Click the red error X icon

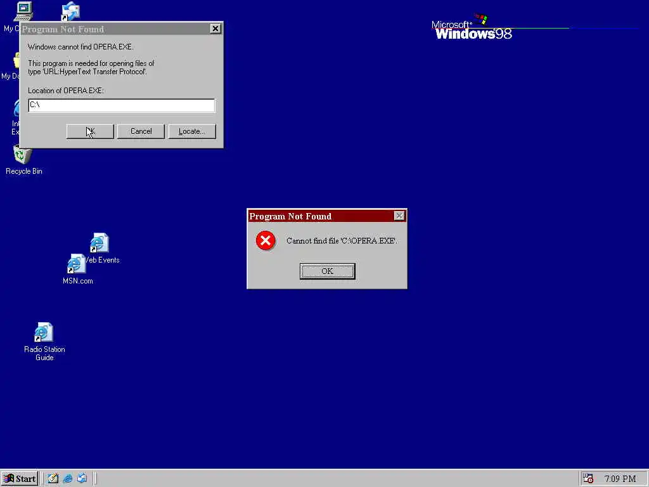266,240
